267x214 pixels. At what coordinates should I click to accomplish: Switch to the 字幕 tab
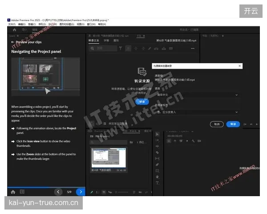pos(106,41)
